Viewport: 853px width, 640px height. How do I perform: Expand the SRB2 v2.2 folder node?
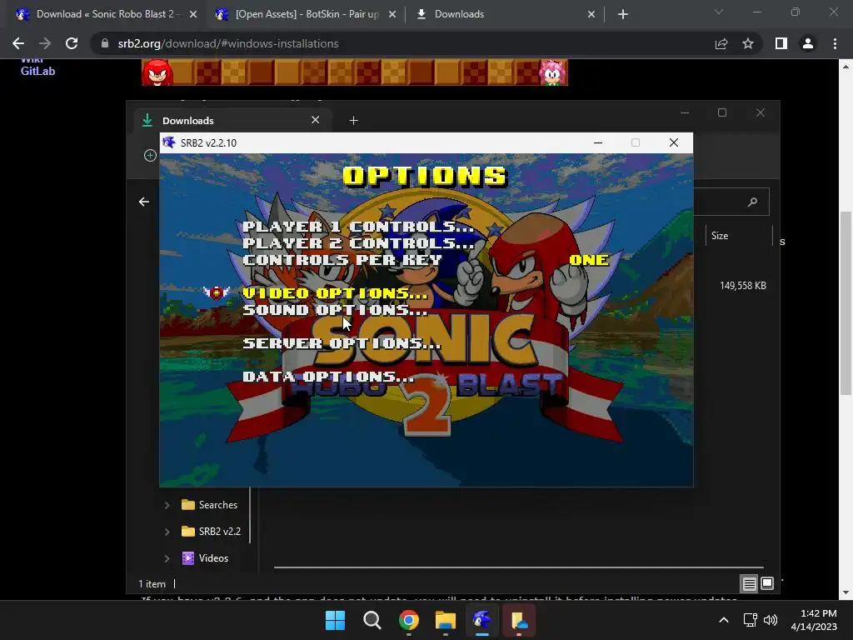coord(167,532)
